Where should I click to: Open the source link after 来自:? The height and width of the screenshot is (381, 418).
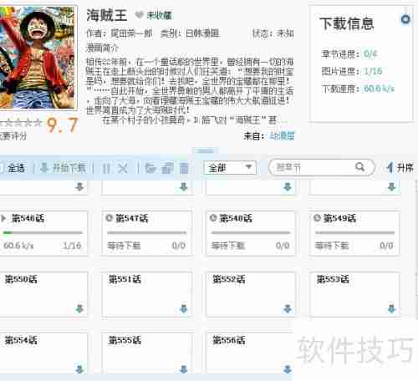coord(282,136)
